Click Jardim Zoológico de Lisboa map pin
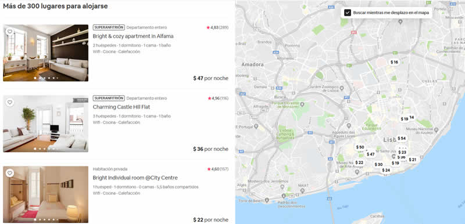The image size is (465, 224). click(x=342, y=88)
